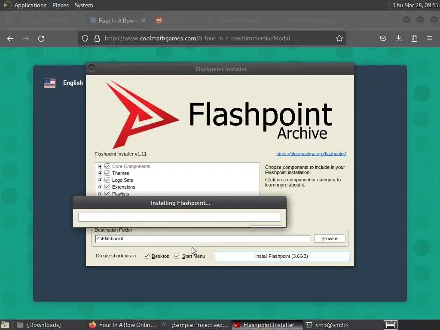Screen dimensions: 440x330
Task: Click the Browse button
Action: tap(330, 238)
